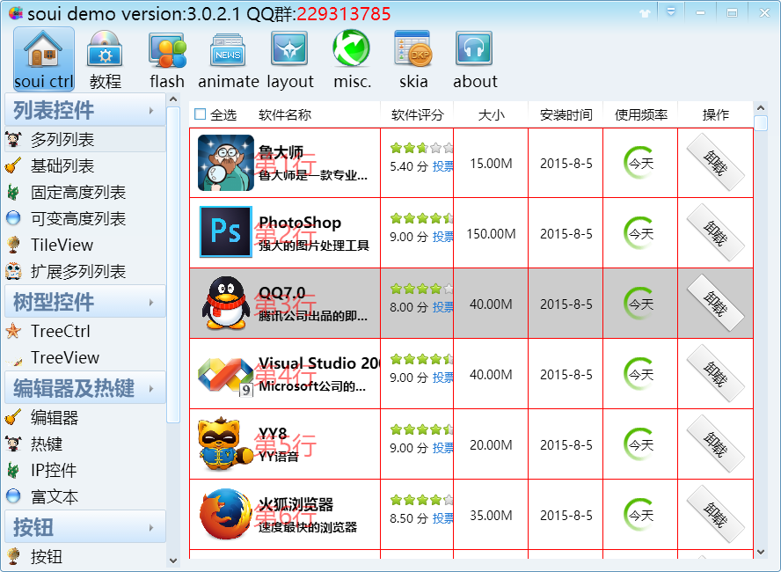Viewport: 781px width, 572px height.
Task: Open the 按钮 sidebar item under 按钮 group
Action: tap(85, 556)
